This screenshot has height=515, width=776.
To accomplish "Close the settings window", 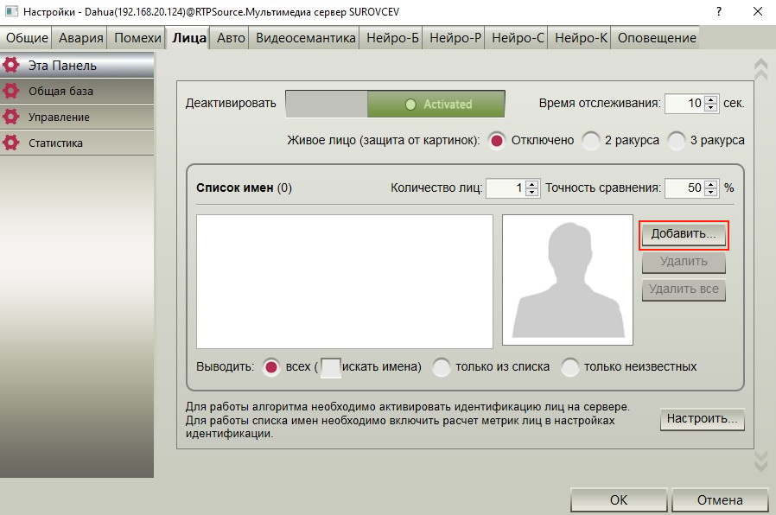I will click(757, 11).
